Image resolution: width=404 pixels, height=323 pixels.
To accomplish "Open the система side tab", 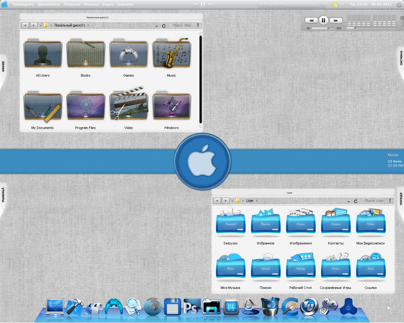I will (x=401, y=58).
